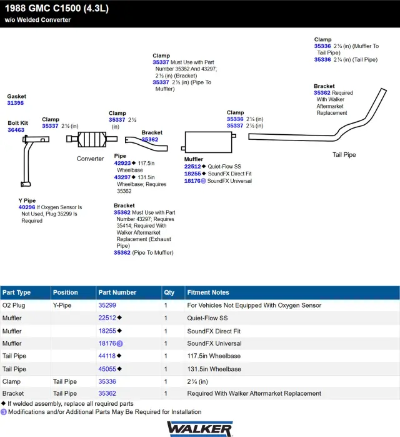This screenshot has height=437, width=400.
Task: Open part 18255 in the parts table
Action: 107,331
